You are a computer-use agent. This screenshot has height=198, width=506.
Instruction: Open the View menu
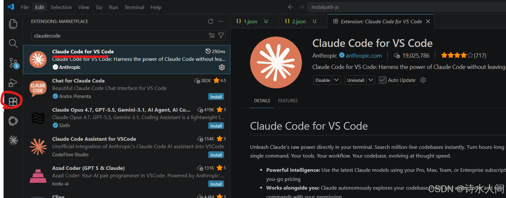coord(84,7)
